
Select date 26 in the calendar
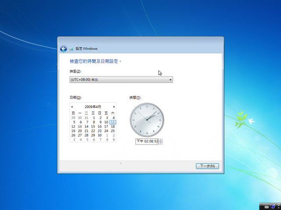coord(73,135)
